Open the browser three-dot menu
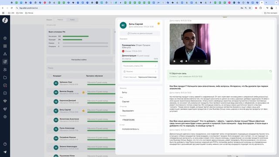This screenshot has width=279, height=157. 276,8
